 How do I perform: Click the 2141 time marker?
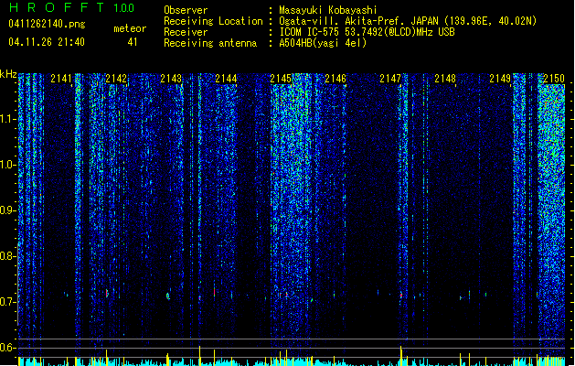(61, 79)
